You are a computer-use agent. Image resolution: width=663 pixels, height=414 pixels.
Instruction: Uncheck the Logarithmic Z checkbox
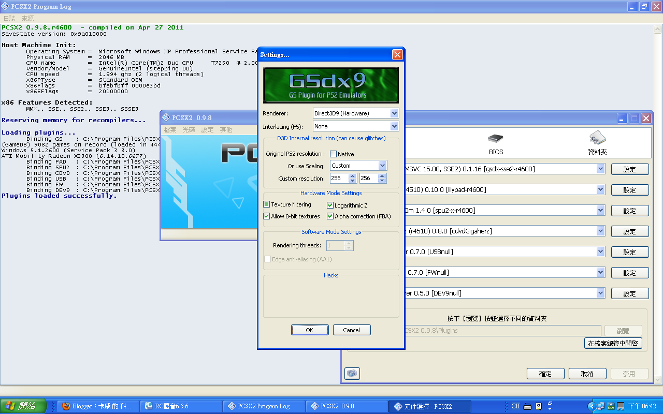330,205
